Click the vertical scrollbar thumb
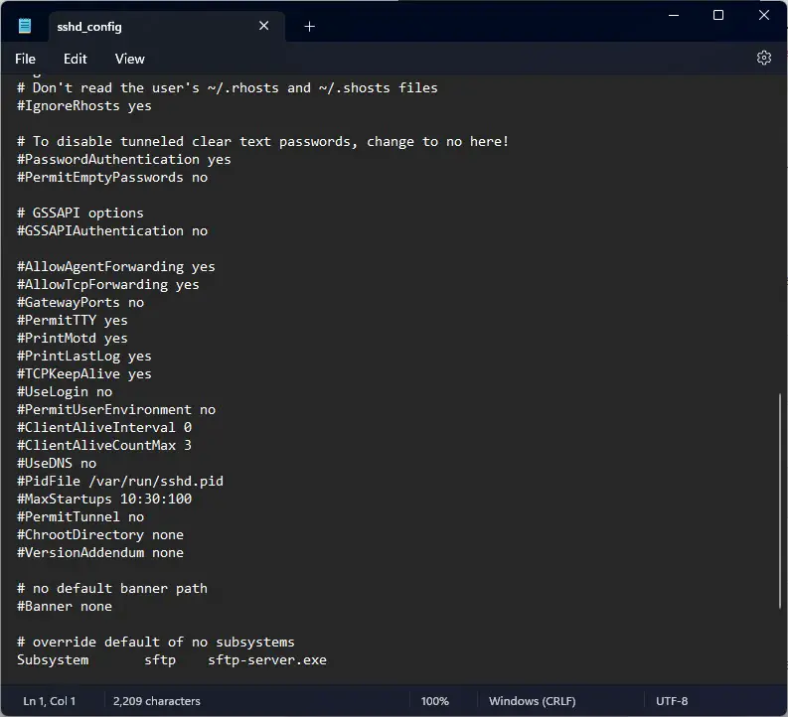 coord(780,502)
